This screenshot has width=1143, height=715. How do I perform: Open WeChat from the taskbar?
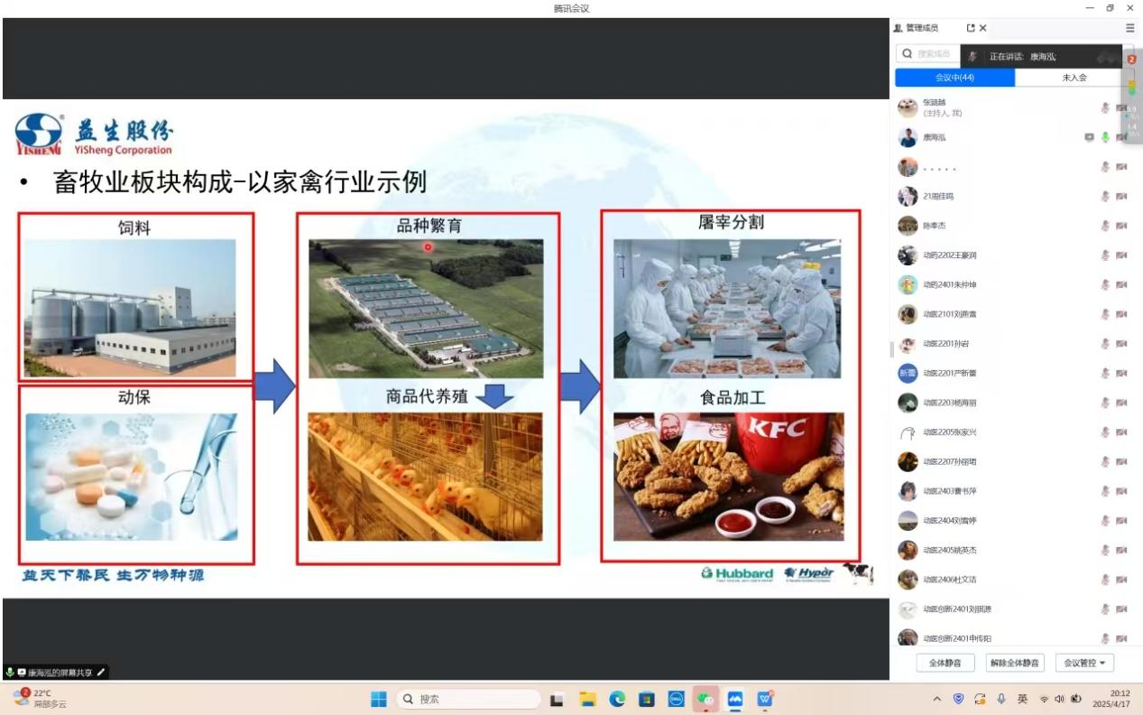(705, 699)
